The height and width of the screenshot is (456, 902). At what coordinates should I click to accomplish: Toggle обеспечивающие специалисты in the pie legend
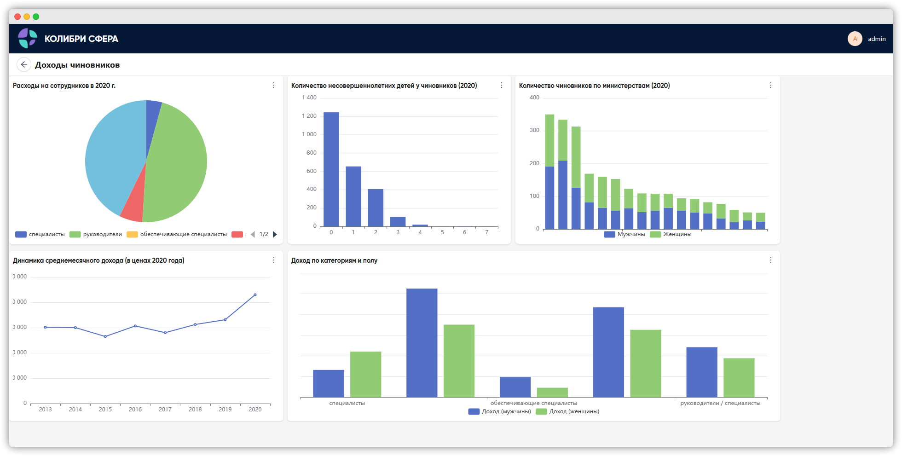pos(177,235)
